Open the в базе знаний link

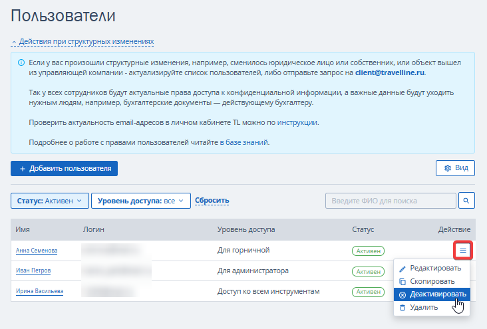point(243,142)
